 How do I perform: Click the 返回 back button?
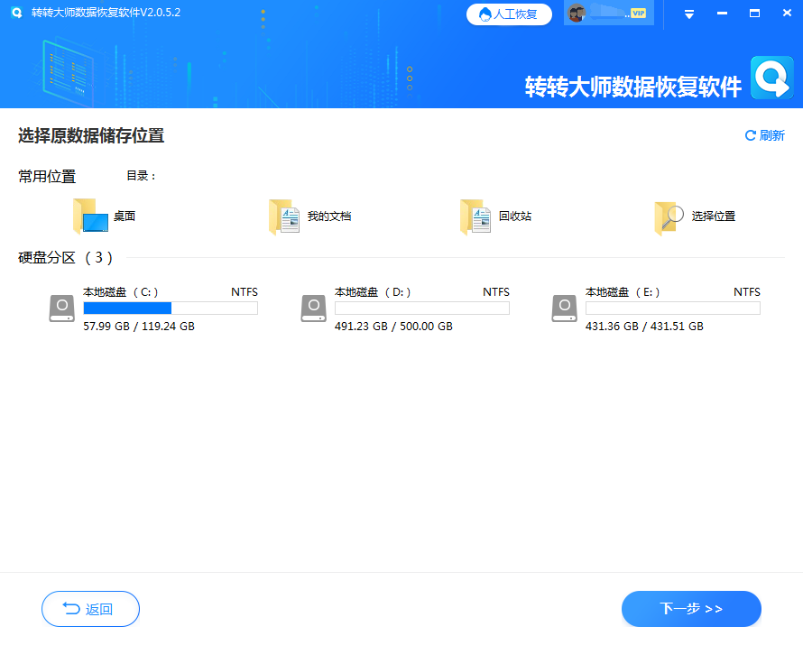pos(90,609)
